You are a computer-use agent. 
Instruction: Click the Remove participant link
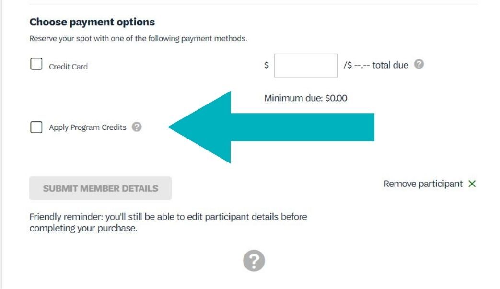[423, 184]
